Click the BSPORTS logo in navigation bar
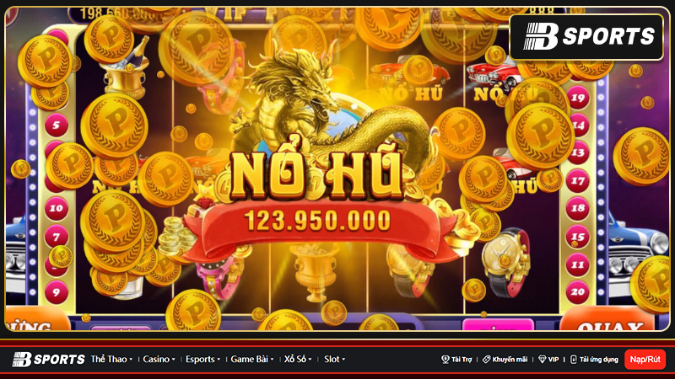Screen dimensions: 675x379 coord(49,360)
